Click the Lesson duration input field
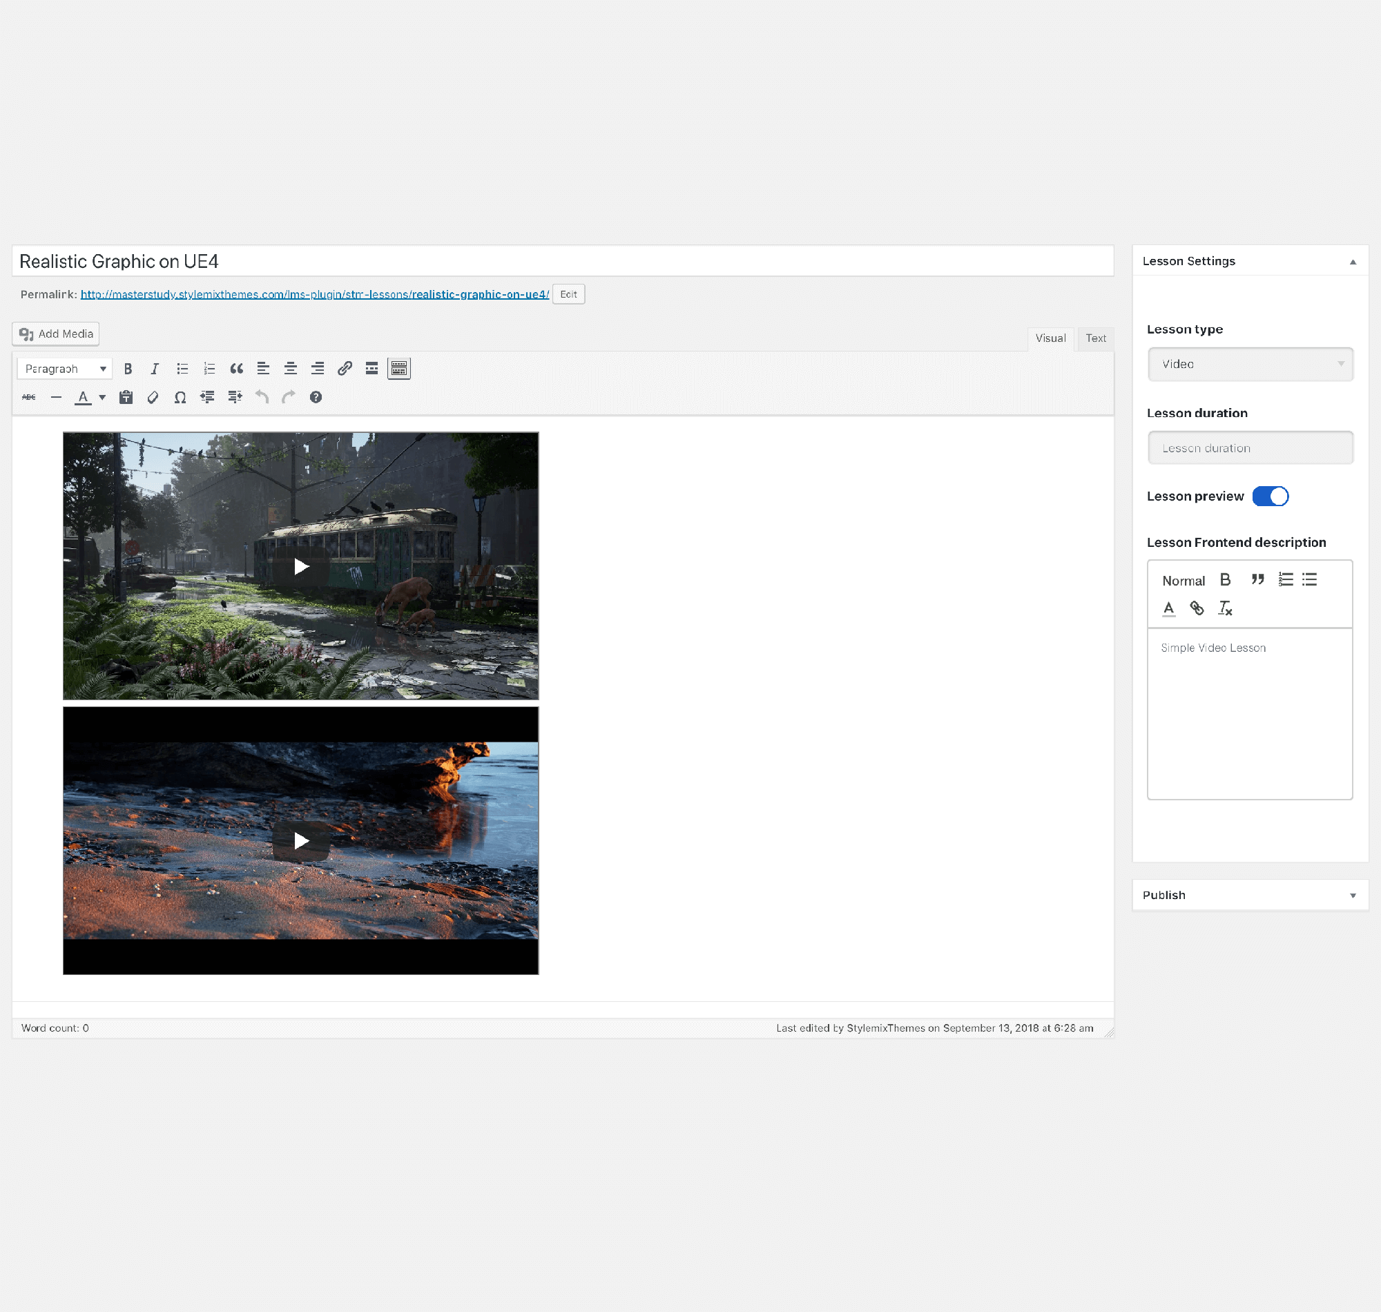The height and width of the screenshot is (1312, 1381). pyautogui.click(x=1250, y=448)
